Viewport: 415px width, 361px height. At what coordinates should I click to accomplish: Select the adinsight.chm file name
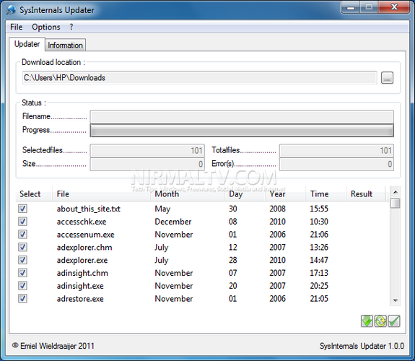[82, 273]
